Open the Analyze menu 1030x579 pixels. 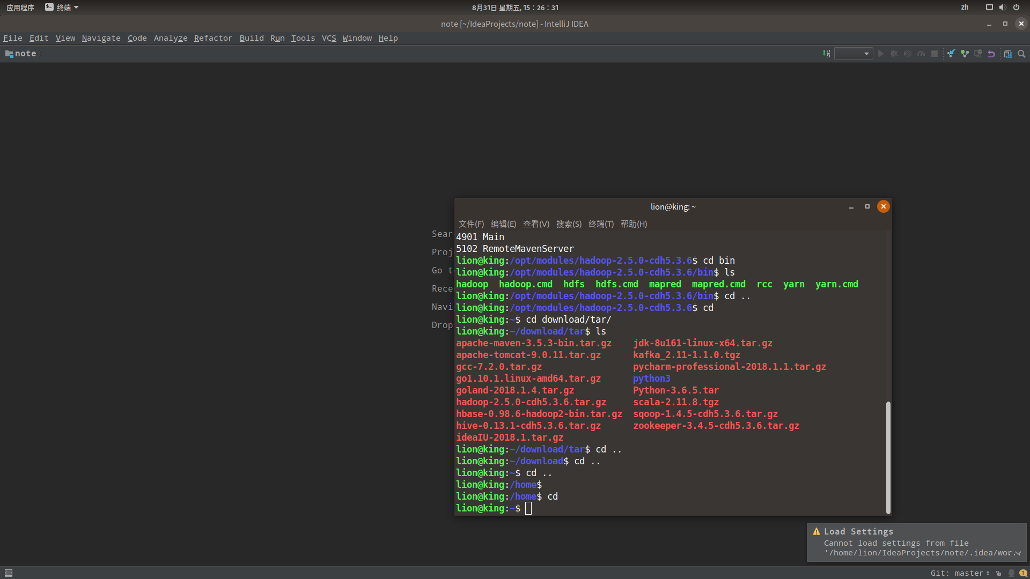(x=171, y=38)
